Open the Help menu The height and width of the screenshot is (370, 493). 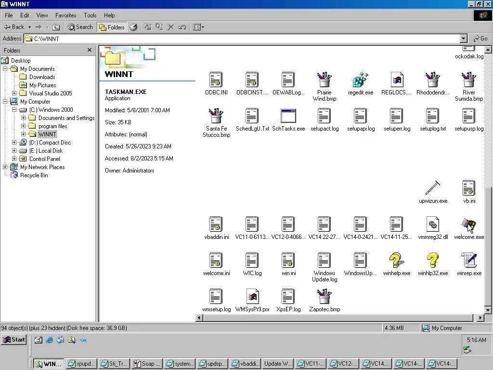109,15
